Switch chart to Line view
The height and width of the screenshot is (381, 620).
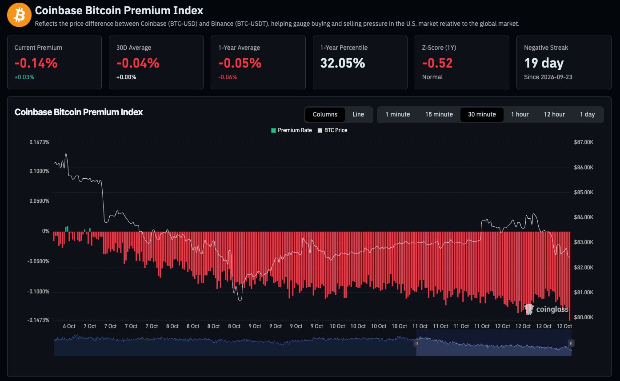coord(358,114)
